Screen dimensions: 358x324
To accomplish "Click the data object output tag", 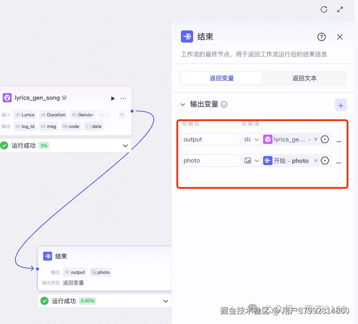I will 93,126.
